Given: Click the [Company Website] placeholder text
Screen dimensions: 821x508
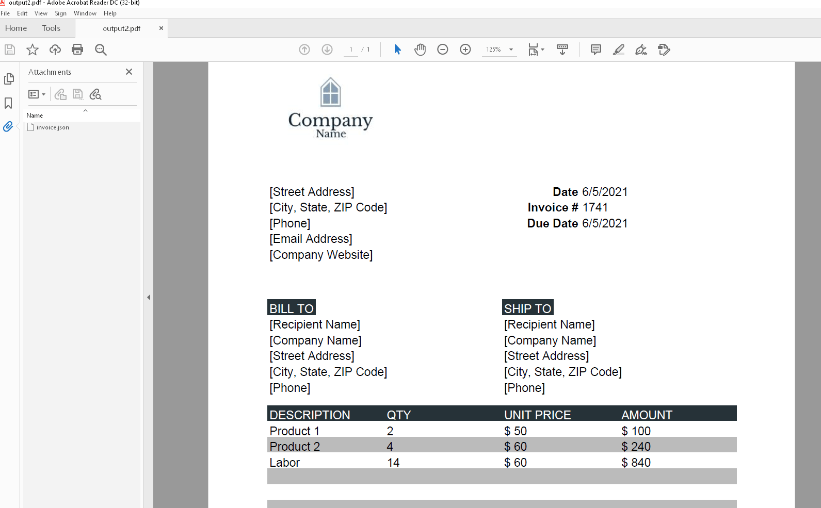Looking at the screenshot, I should click(320, 255).
